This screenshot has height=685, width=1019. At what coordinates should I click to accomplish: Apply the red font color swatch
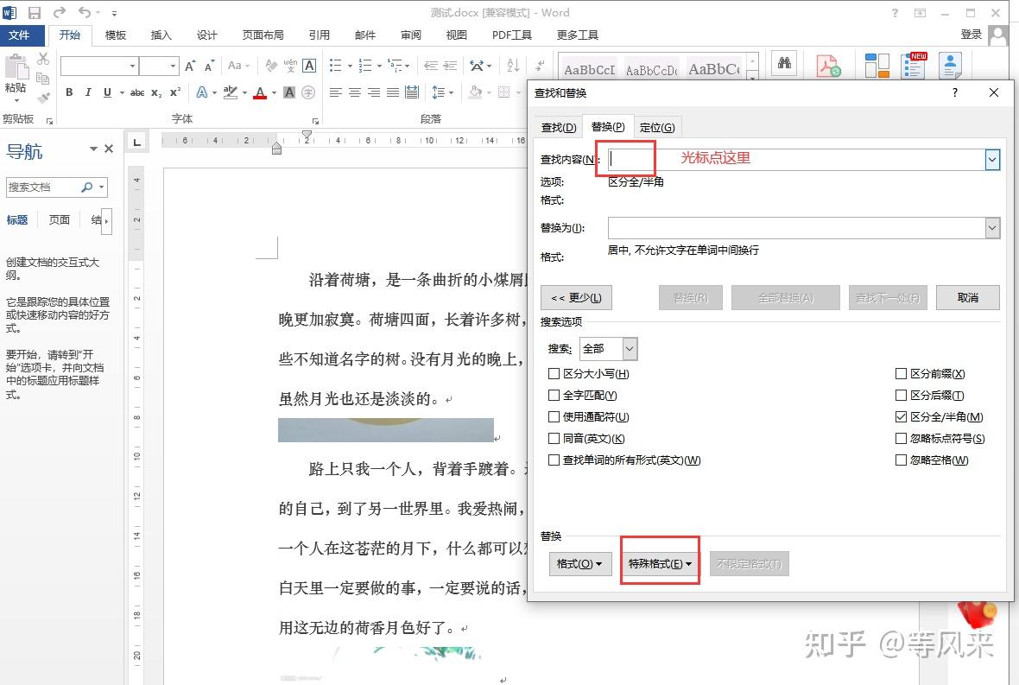tap(259, 92)
